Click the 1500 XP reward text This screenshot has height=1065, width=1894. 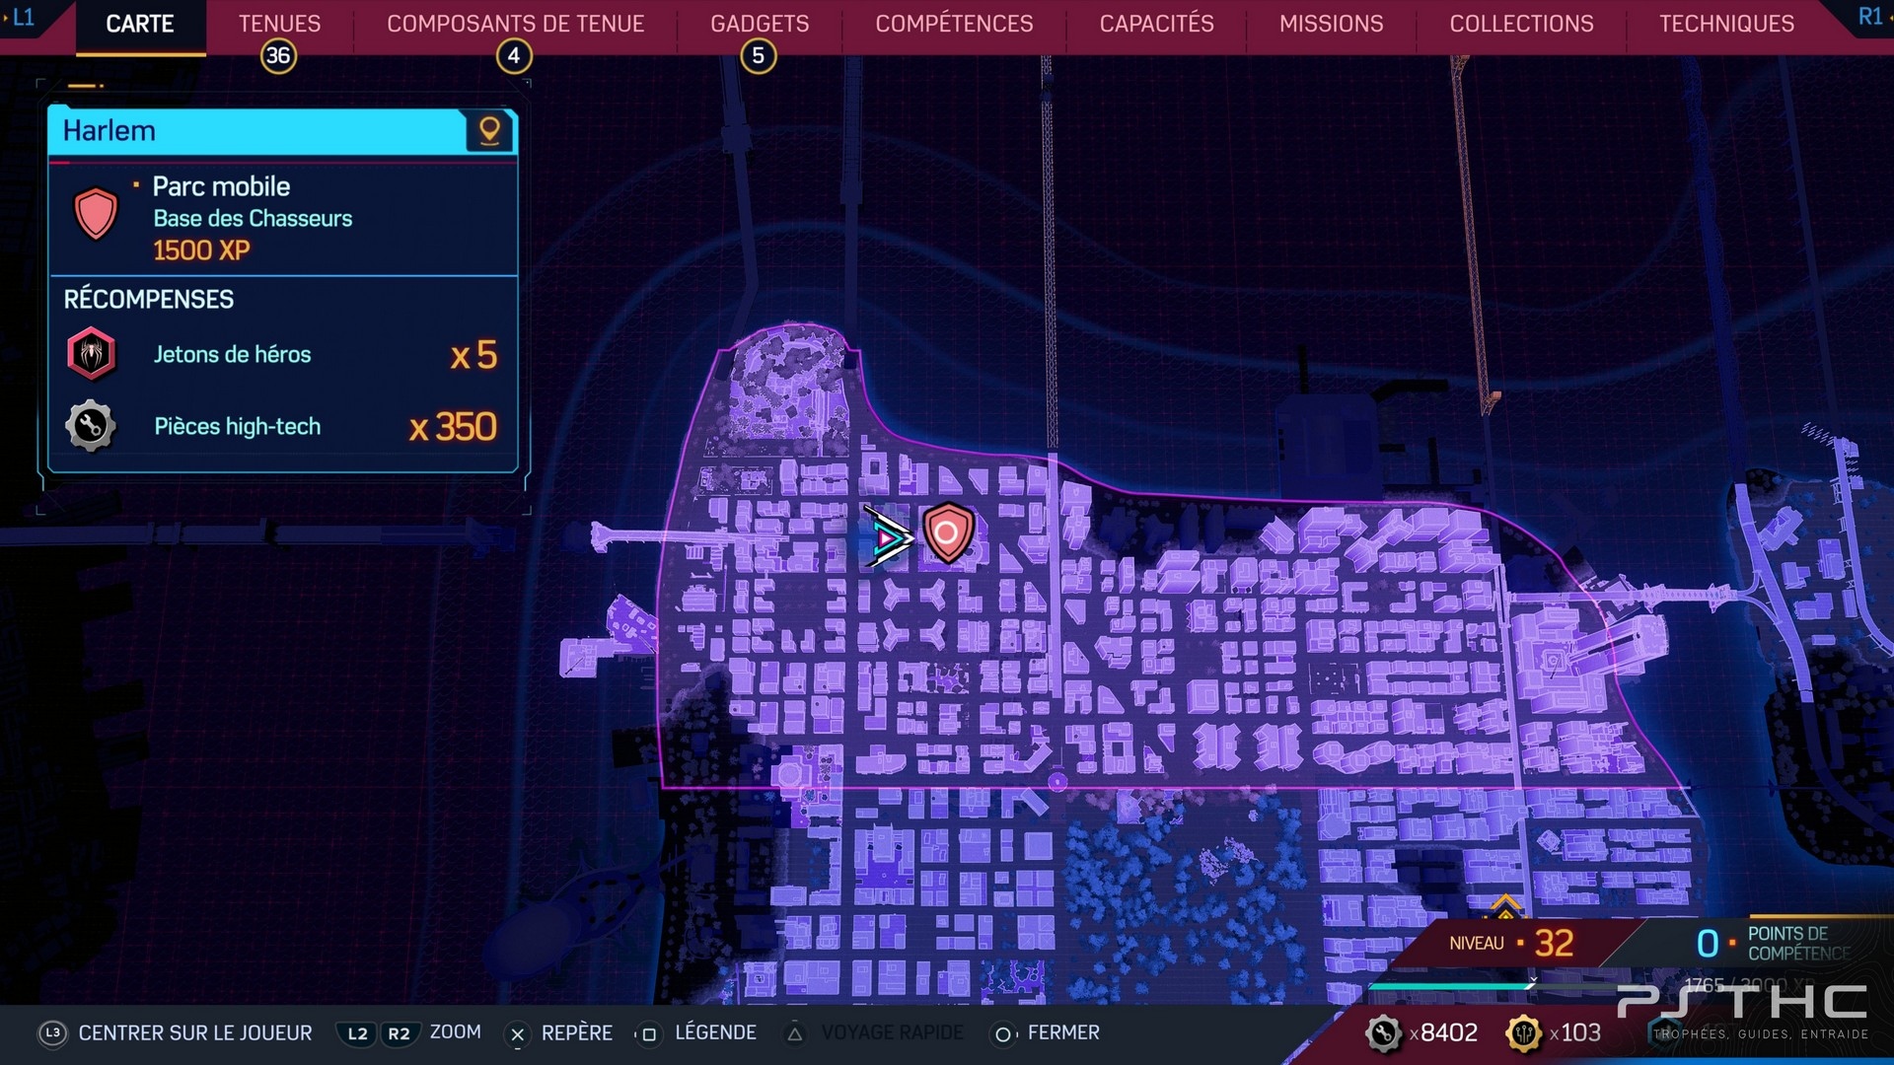pyautogui.click(x=201, y=250)
